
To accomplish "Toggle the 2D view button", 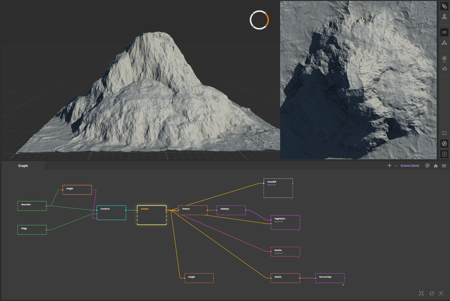I will point(444,32).
